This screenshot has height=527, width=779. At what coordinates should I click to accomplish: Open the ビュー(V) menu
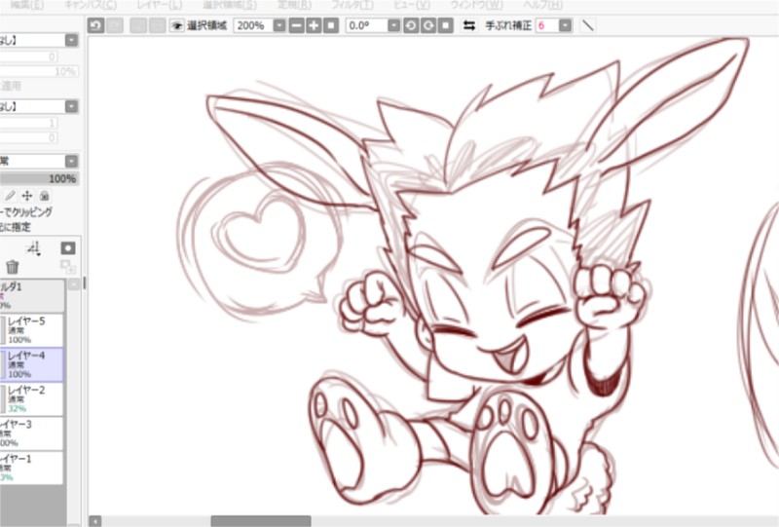(411, 6)
